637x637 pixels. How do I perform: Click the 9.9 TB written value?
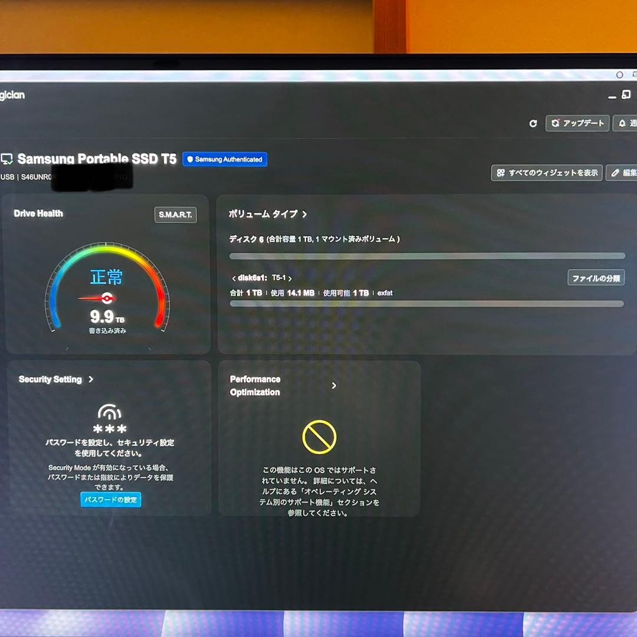point(107,317)
